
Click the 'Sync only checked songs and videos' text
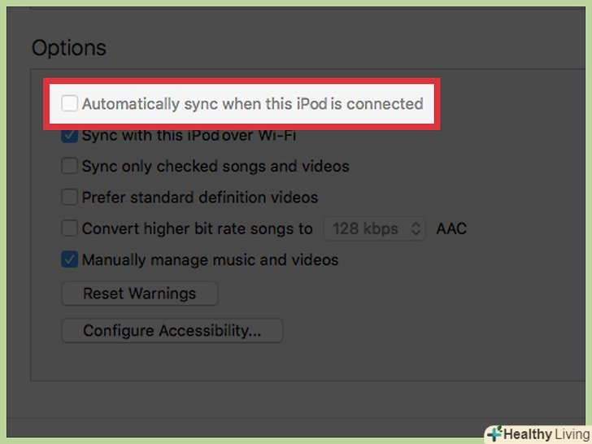[215, 167]
